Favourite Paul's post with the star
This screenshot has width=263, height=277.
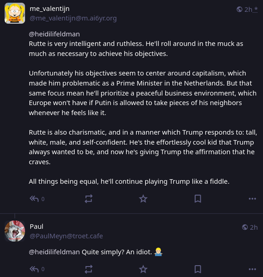143,269
